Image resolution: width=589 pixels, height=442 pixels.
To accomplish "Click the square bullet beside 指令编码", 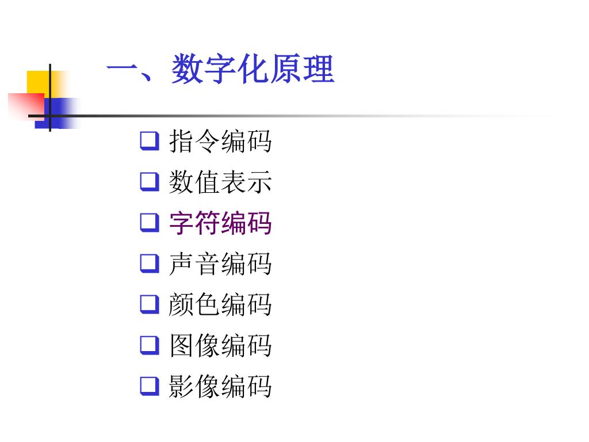I will click(150, 141).
